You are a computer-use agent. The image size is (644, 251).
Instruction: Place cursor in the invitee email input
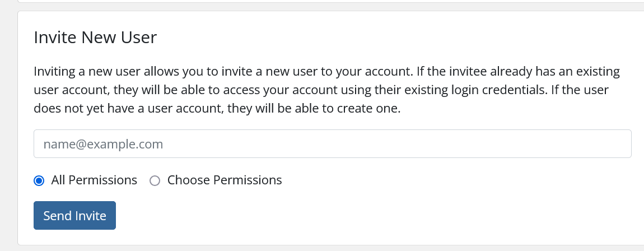point(333,144)
